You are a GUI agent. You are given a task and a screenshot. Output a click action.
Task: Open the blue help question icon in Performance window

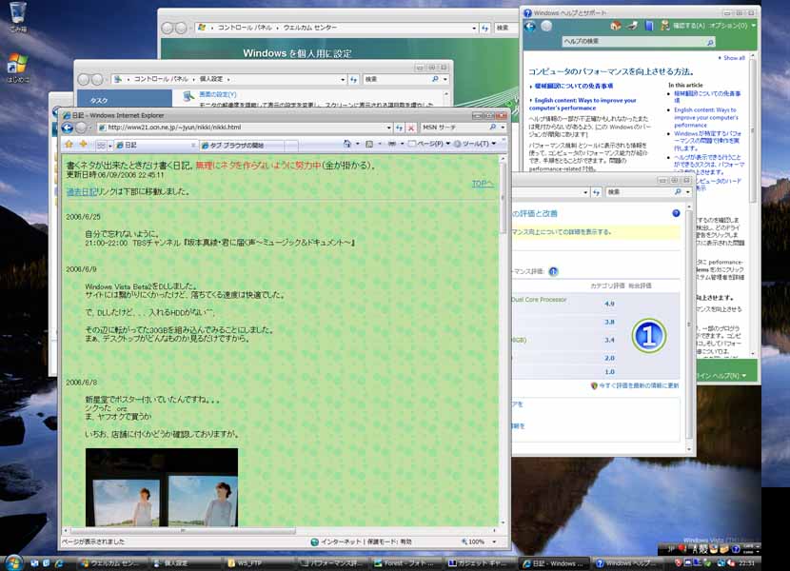[676, 214]
